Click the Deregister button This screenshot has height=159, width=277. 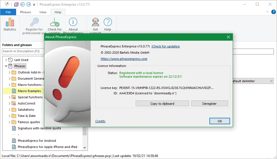[209, 104]
